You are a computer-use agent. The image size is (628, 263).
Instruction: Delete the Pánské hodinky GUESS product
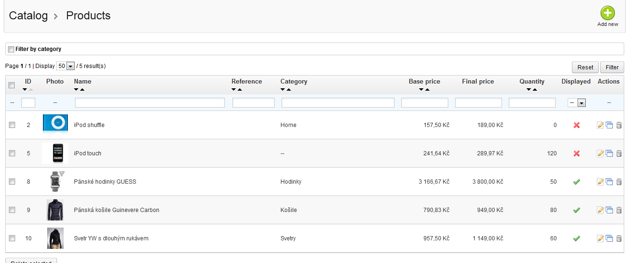619,182
